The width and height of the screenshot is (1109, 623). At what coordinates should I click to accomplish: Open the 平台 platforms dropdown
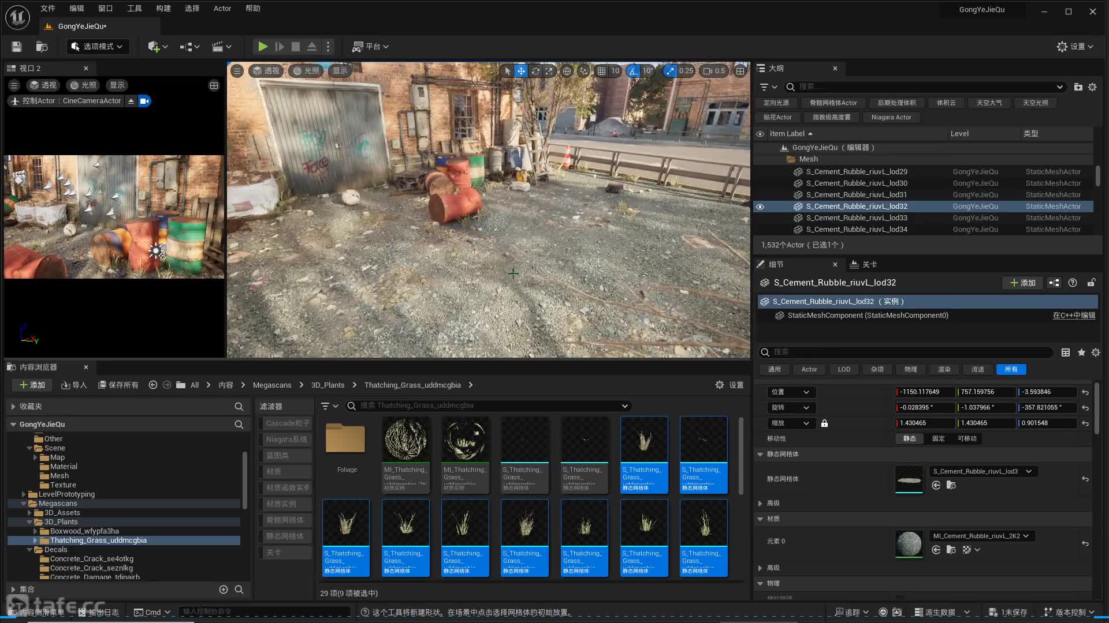coord(370,47)
